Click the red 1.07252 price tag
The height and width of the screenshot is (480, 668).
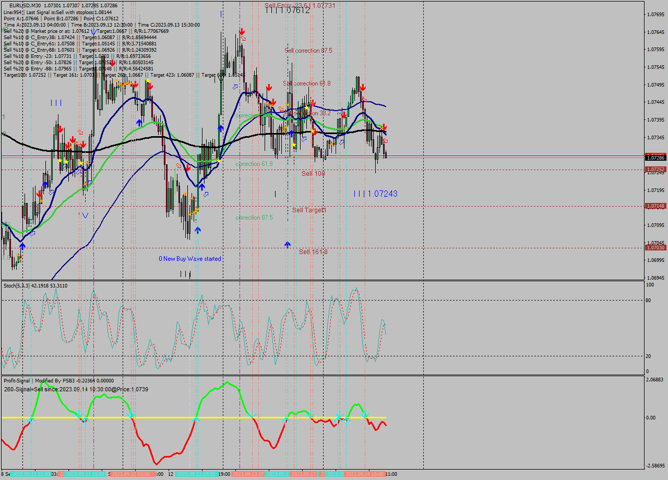655,170
